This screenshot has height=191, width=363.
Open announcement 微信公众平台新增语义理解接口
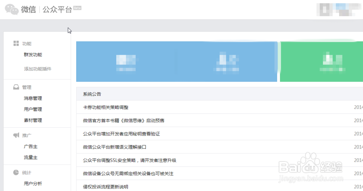115,147
